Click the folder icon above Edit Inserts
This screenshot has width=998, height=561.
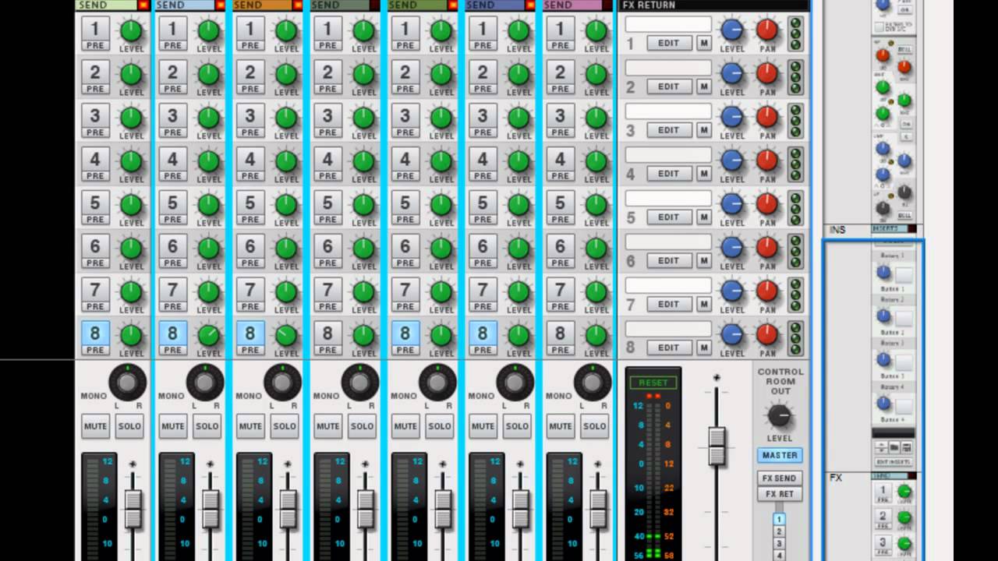[x=894, y=448]
